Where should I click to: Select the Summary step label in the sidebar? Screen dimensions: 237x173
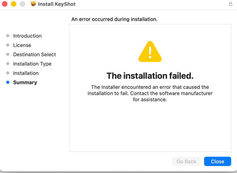pyautogui.click(x=25, y=82)
